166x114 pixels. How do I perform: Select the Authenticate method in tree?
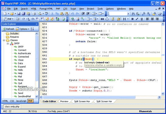point(24,53)
